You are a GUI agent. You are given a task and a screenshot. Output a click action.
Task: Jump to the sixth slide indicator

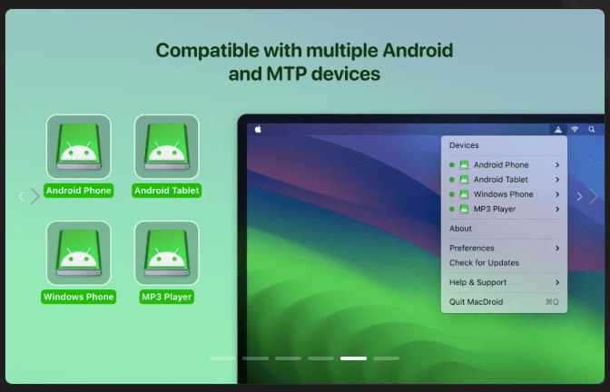[386, 358]
